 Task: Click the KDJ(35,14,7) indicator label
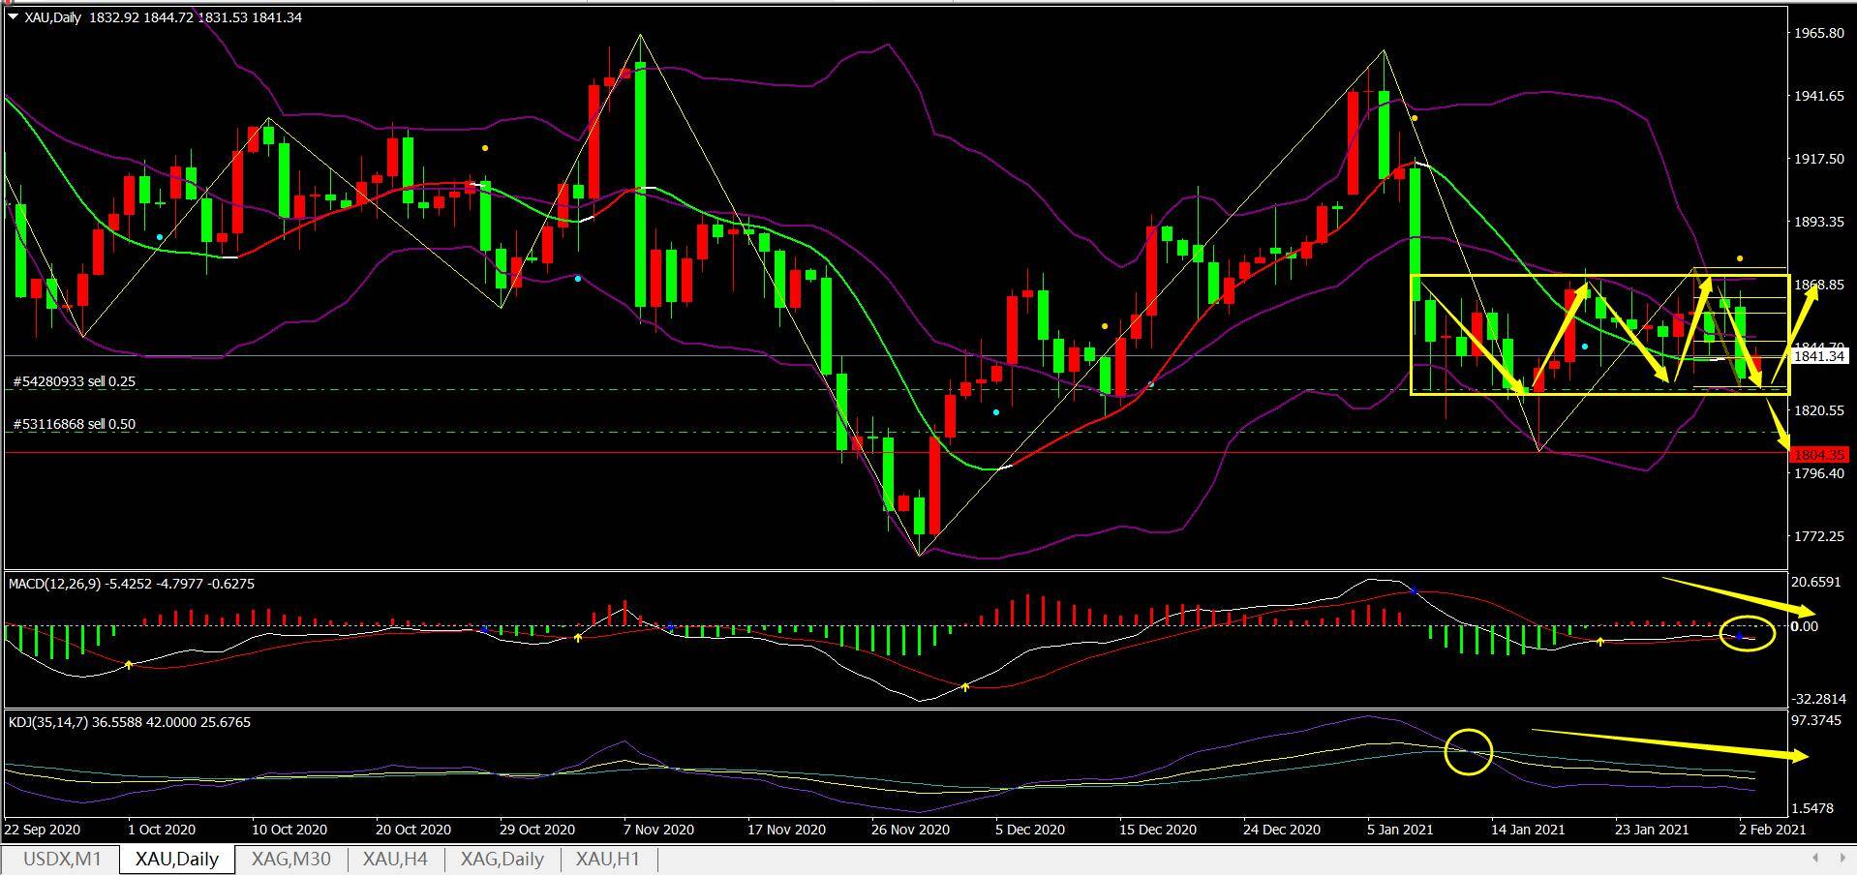coord(130,722)
